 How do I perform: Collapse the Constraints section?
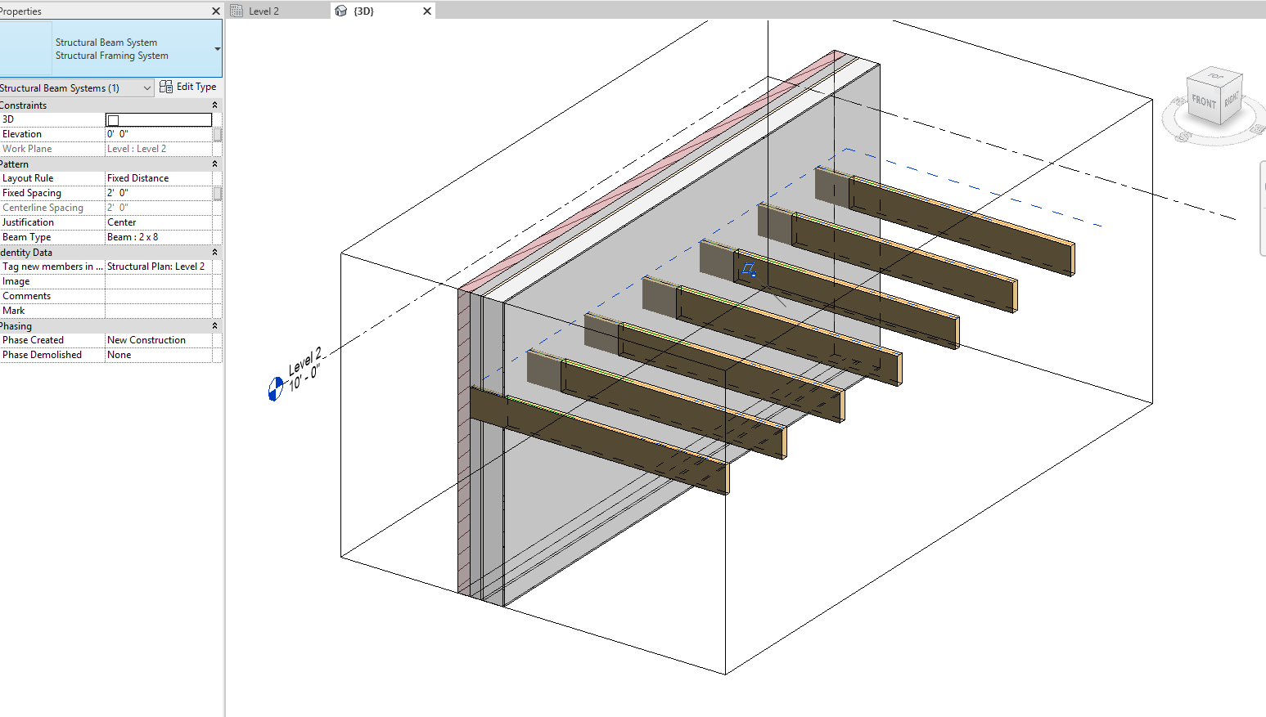(214, 105)
